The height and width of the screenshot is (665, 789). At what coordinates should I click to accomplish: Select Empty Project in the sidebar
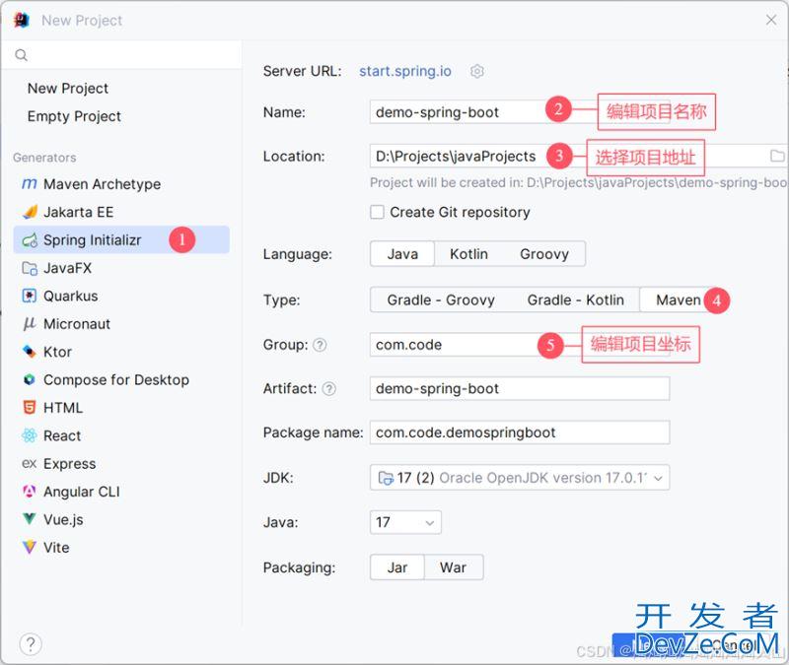(74, 116)
